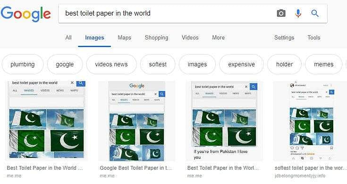347x184 pixels.
Task: Open the Maps tab
Action: 124,38
